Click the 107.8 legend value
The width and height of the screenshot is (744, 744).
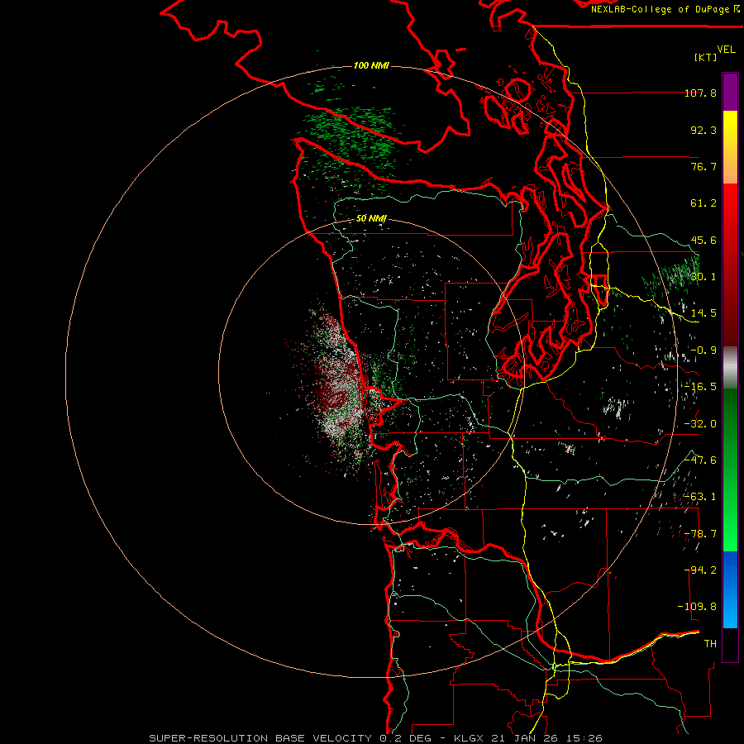[x=700, y=93]
